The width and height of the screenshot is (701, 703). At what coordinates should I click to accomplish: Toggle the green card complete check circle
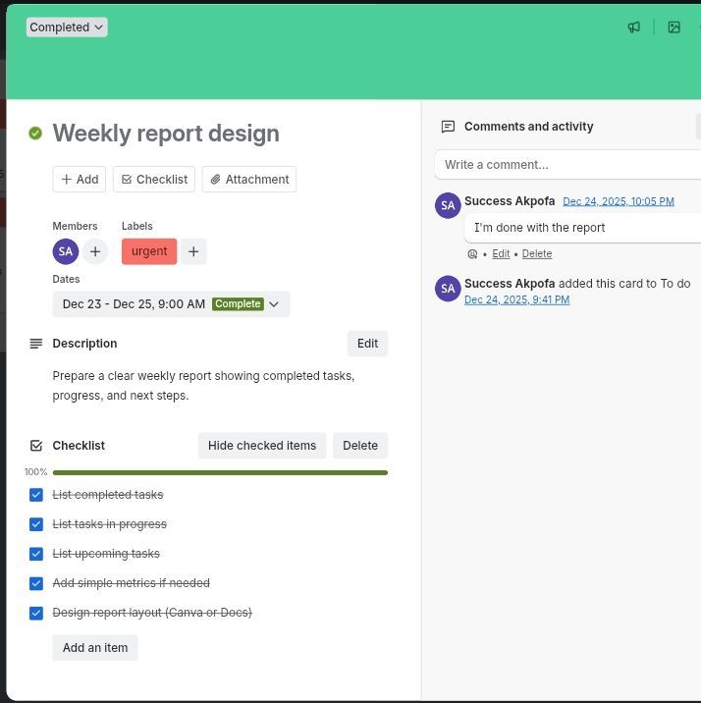[x=35, y=134]
